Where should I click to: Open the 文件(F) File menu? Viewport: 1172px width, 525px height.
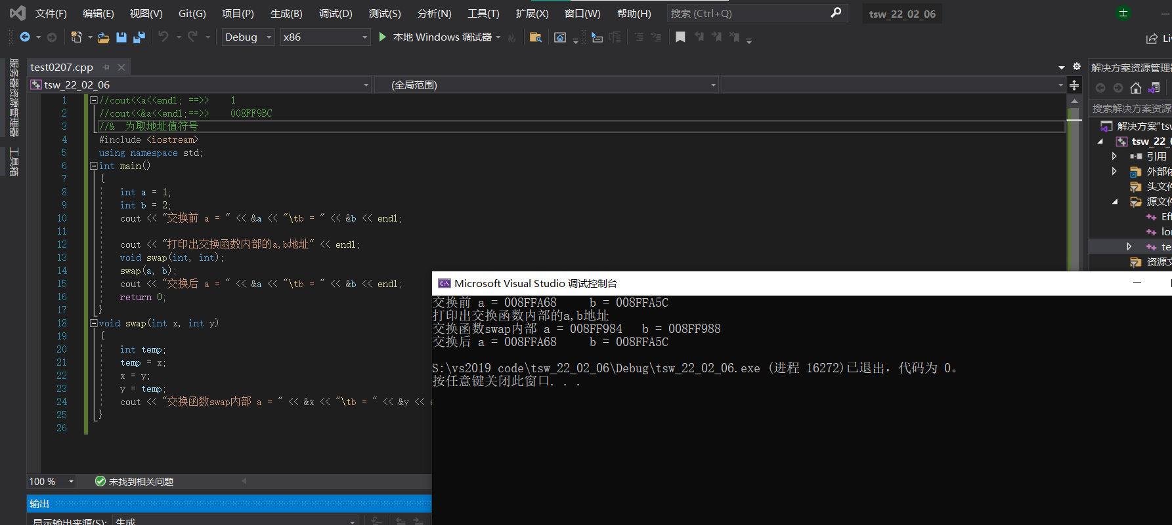pyautogui.click(x=51, y=13)
